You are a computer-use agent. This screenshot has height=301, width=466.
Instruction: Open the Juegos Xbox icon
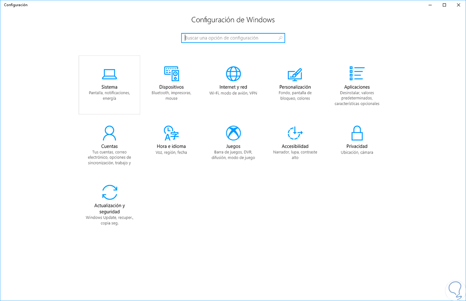[233, 133]
